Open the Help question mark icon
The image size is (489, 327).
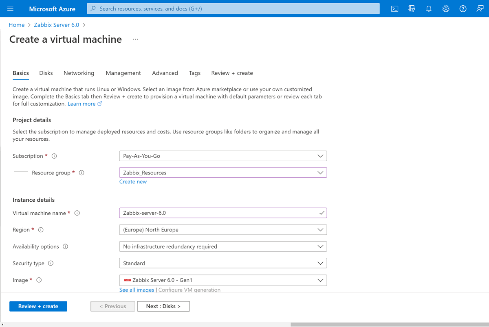[463, 9]
